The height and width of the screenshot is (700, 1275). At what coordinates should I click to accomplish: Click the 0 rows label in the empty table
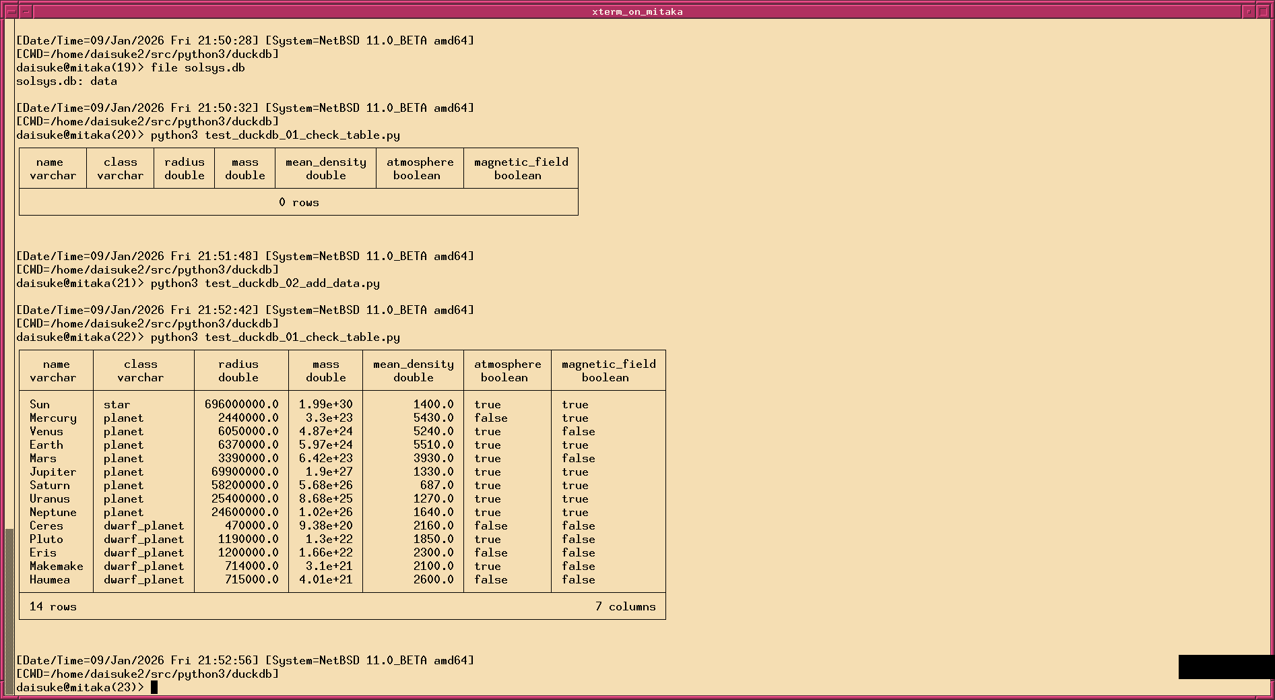point(298,201)
